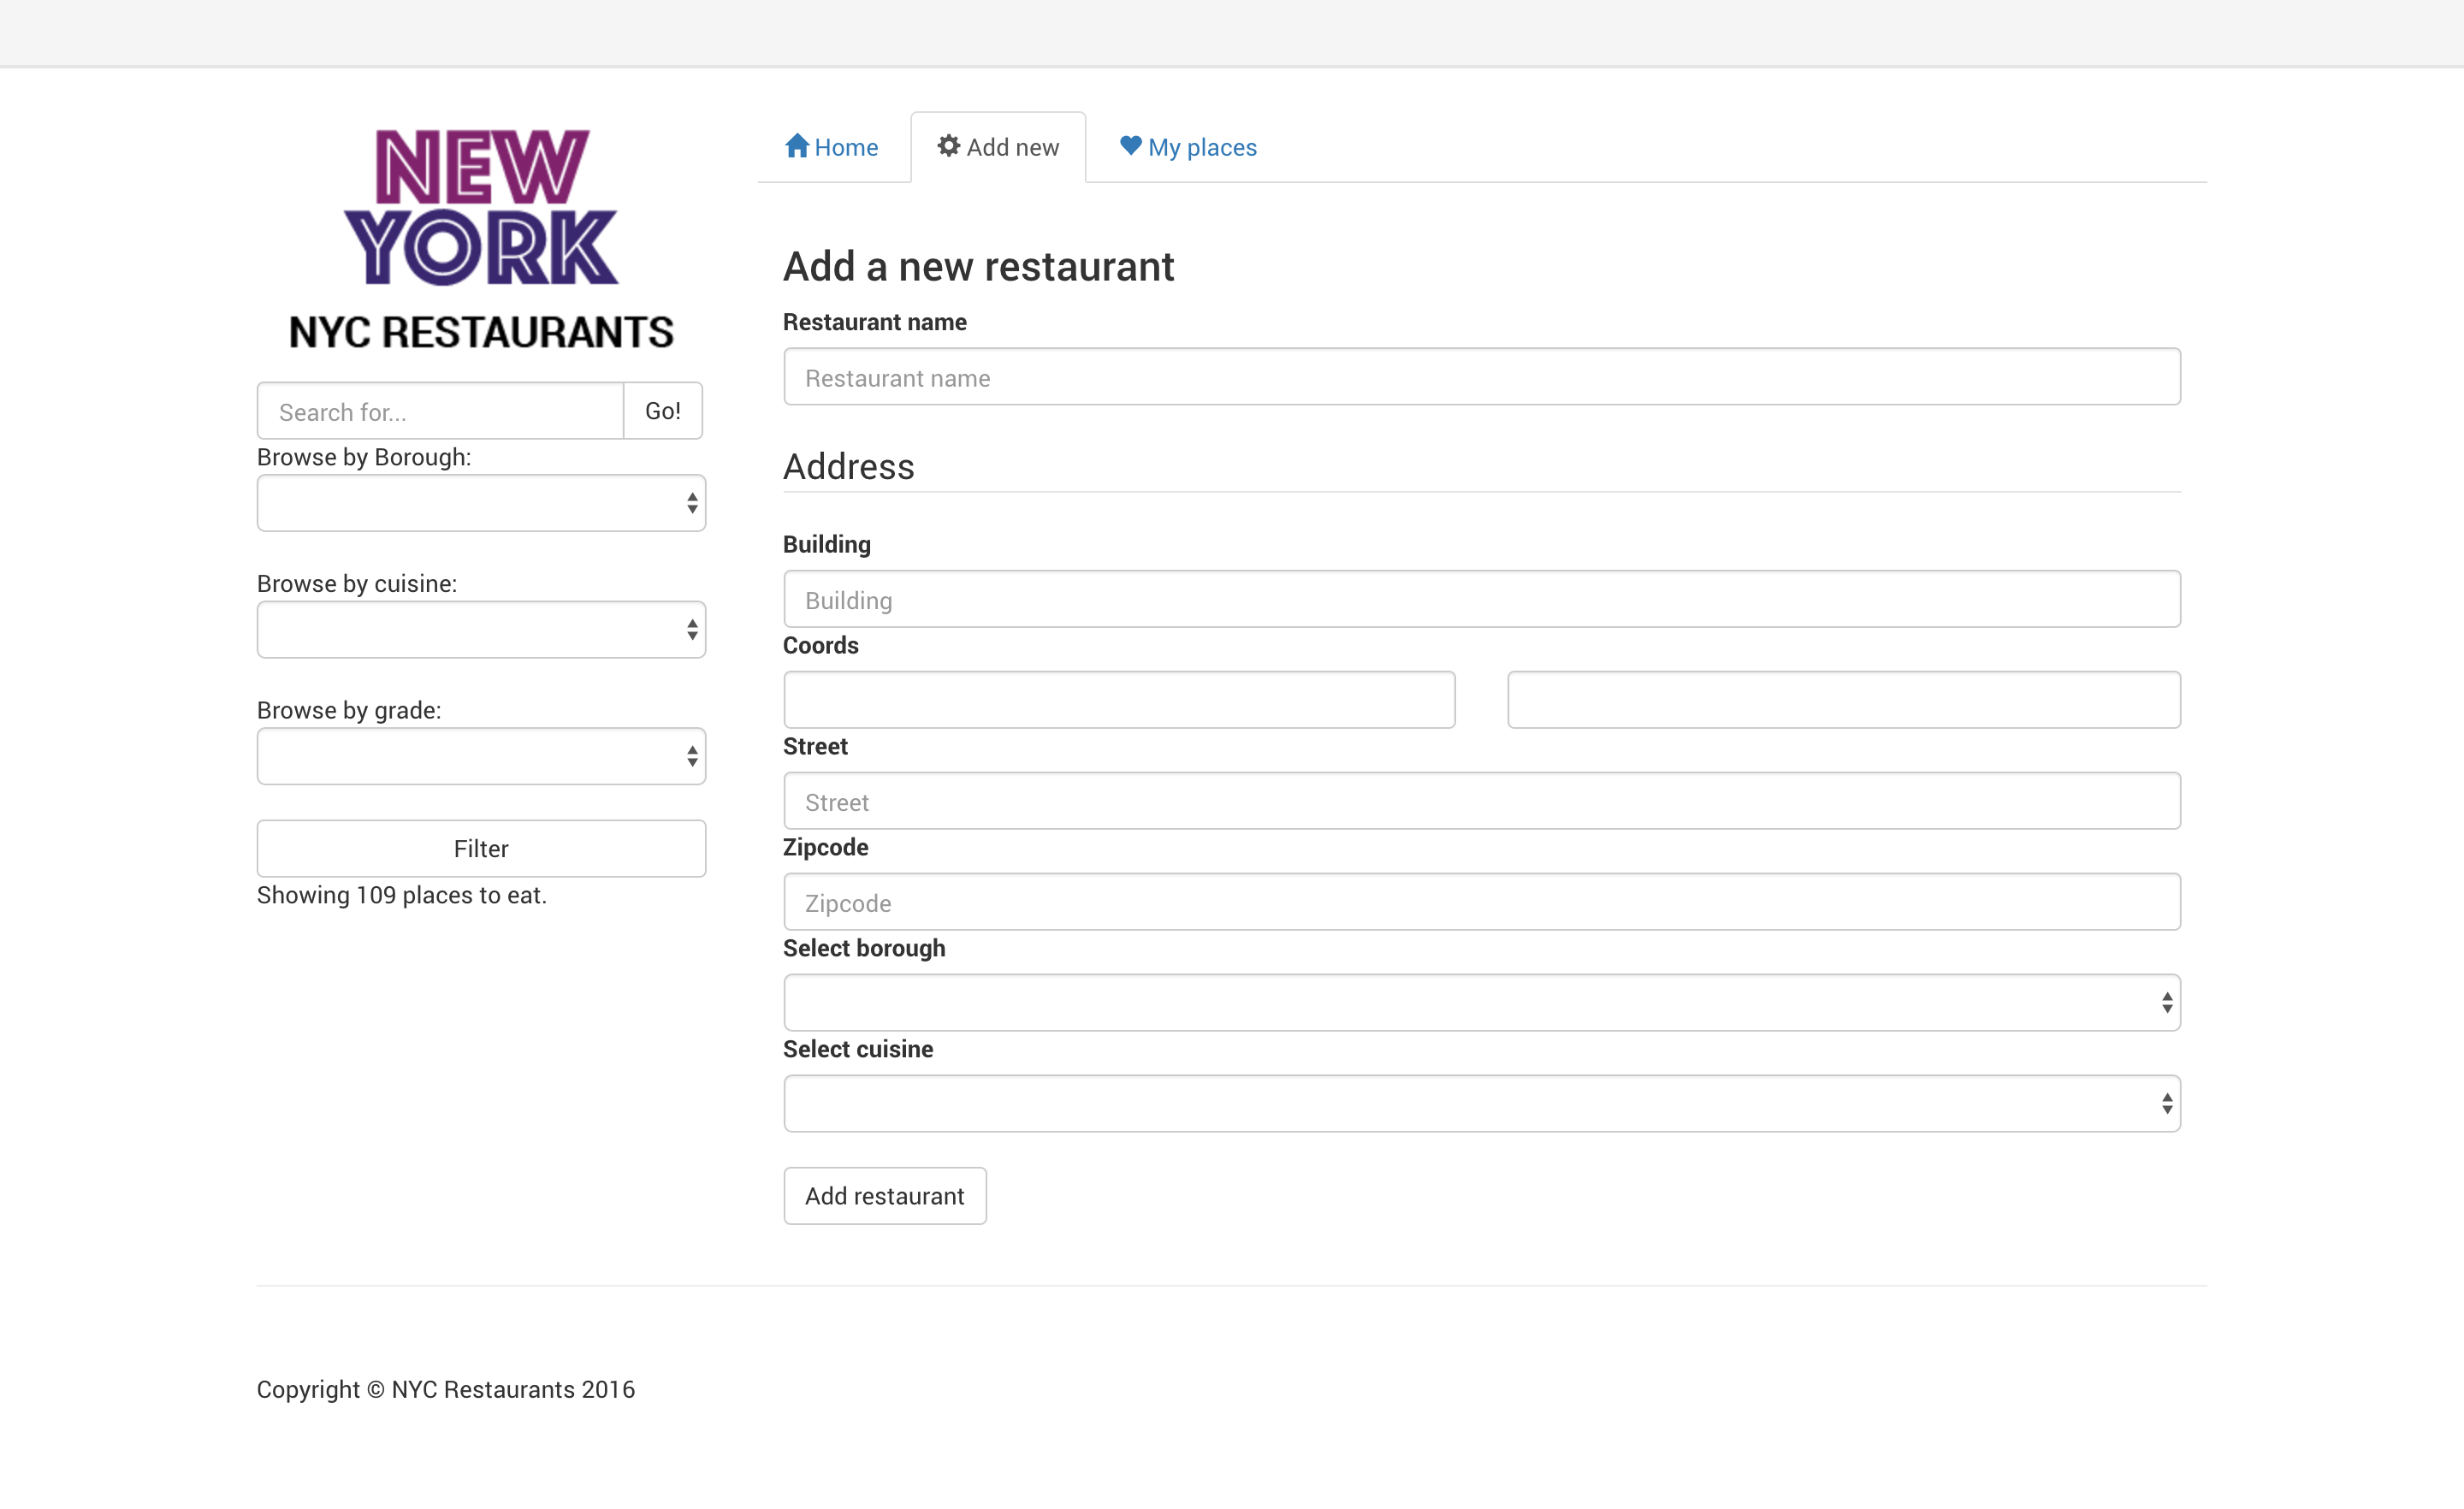
Task: Focus the Zipcode input box
Action: pos(1481,903)
